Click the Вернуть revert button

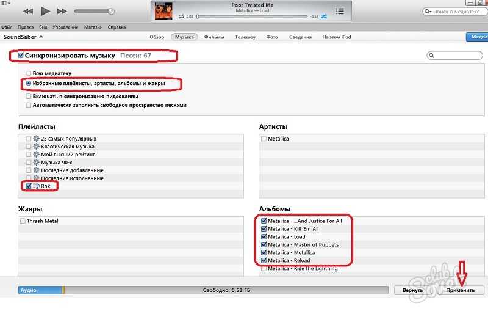point(413,290)
